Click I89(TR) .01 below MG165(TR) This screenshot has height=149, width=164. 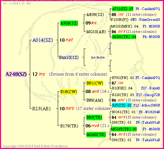122,140
